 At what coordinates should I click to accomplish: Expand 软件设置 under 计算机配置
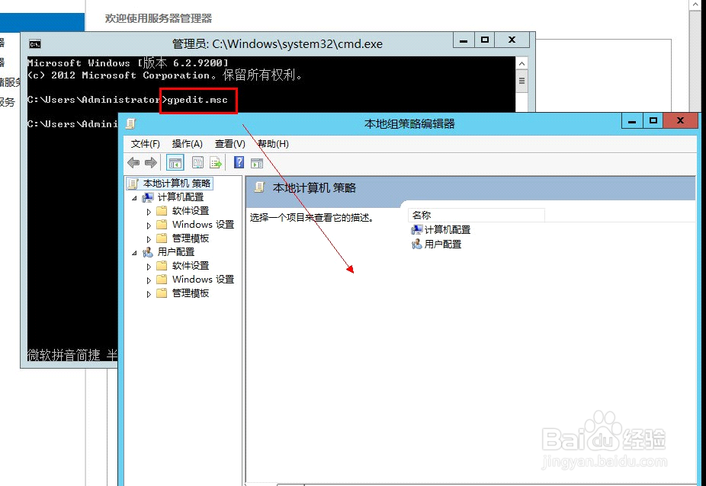[148, 211]
